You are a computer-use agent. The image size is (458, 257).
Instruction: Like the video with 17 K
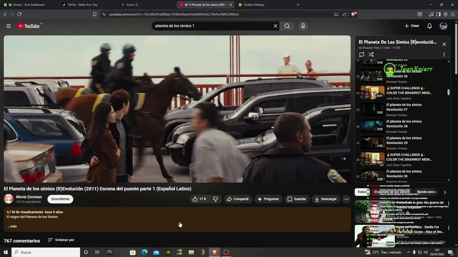[x=199, y=199]
